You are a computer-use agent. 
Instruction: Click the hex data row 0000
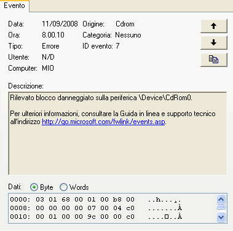pos(96,199)
